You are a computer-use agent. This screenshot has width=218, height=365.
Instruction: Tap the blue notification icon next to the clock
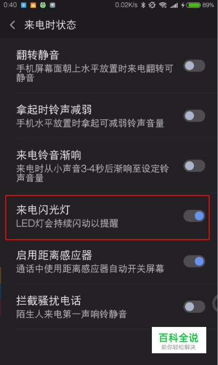[24, 5]
